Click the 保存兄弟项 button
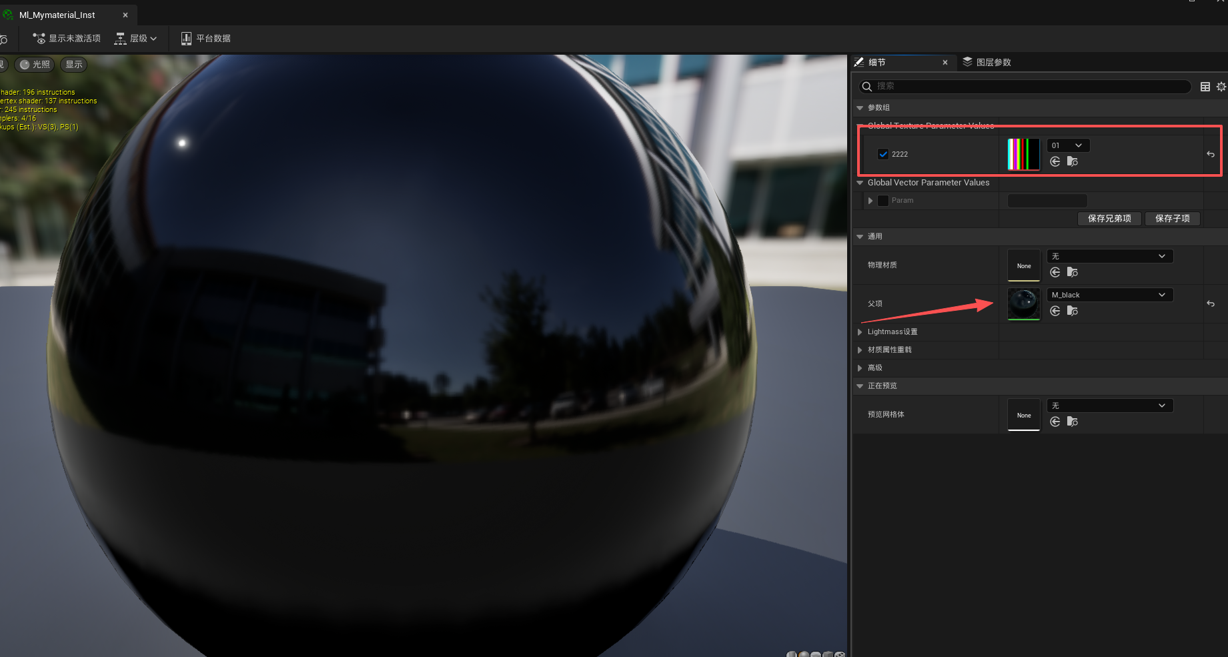 (1109, 219)
